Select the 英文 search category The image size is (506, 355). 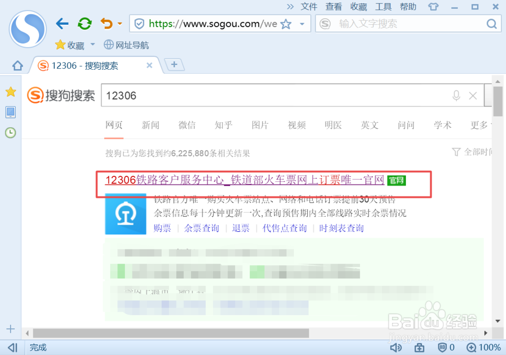coord(369,125)
